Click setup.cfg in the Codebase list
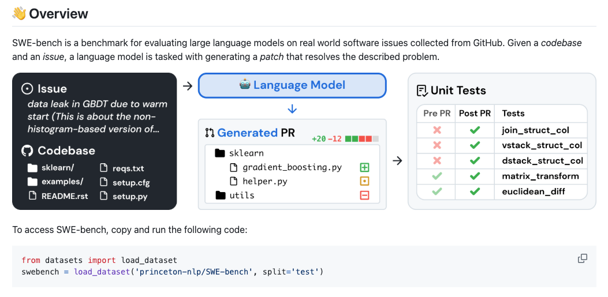Image resolution: width=608 pixels, height=297 pixels. [x=131, y=182]
